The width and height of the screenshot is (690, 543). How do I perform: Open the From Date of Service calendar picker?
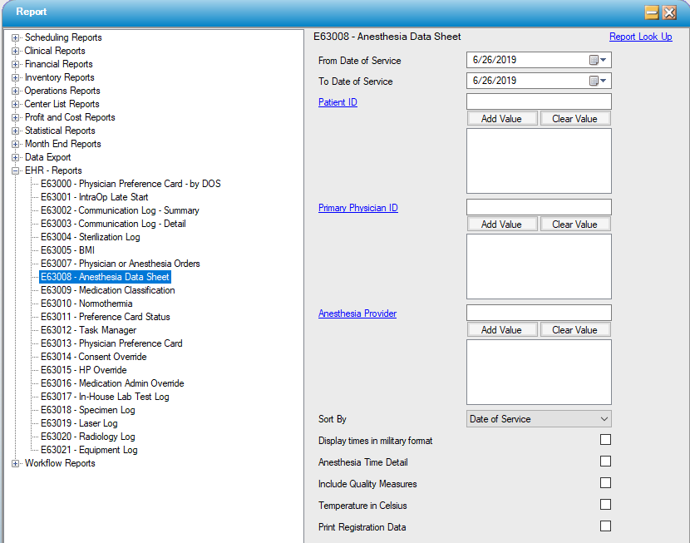pos(599,60)
